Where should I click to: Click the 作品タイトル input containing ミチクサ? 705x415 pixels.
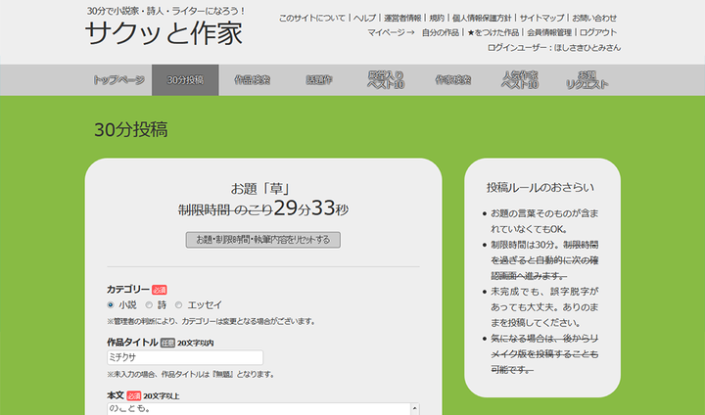[185, 357]
